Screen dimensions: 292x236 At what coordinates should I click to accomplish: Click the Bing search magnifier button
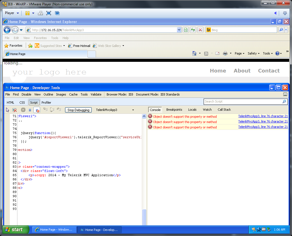point(281,30)
